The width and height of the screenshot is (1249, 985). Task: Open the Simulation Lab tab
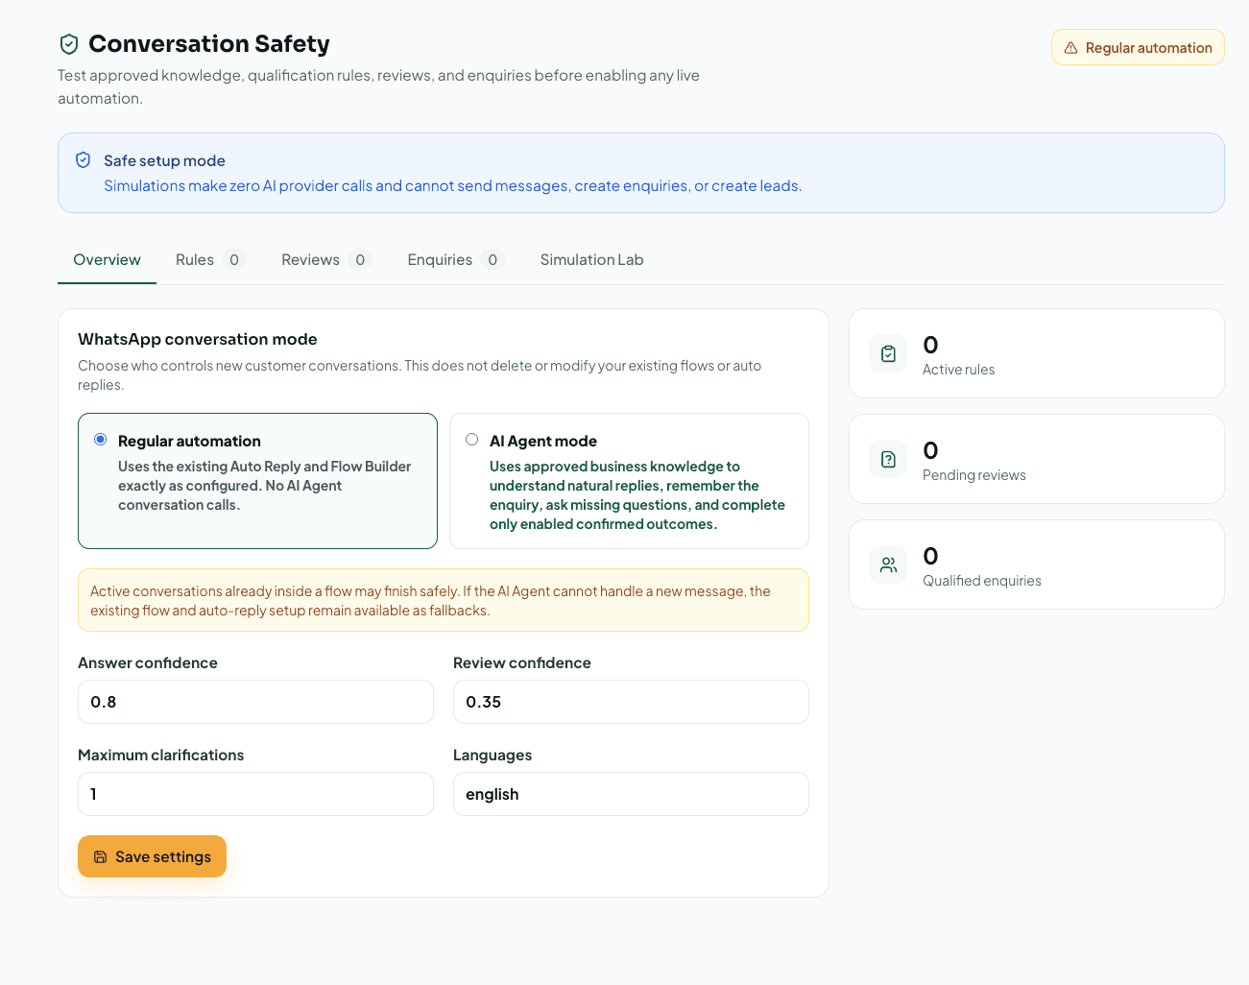pos(591,260)
